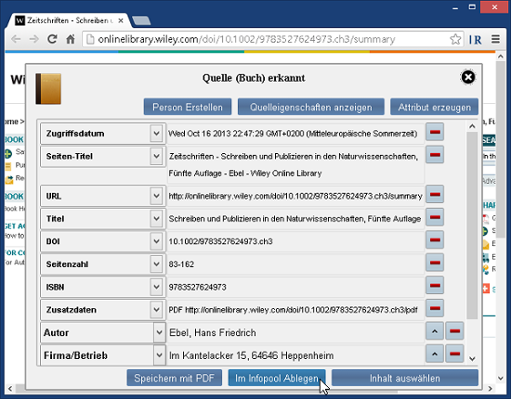Bookmark this page with star
Screen dimensions: 511x399
pos(455,39)
